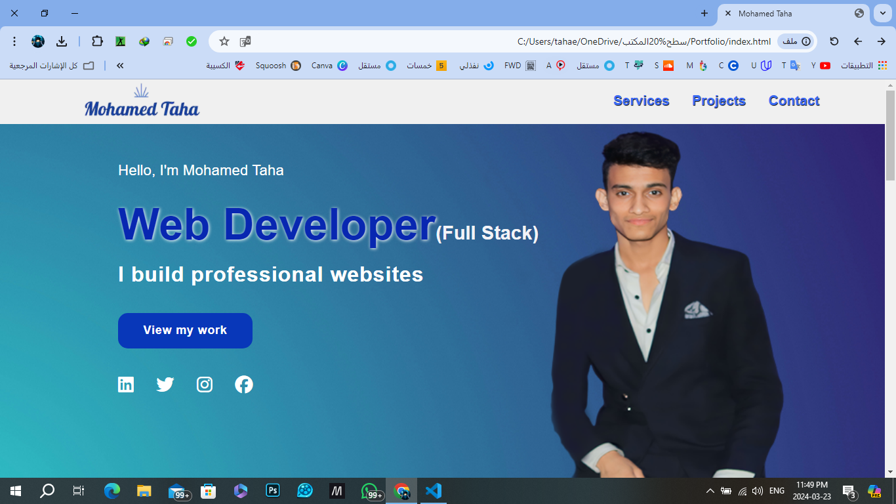The image size is (896, 504).
Task: Click the Mohamed Taha logo
Action: pyautogui.click(x=142, y=102)
